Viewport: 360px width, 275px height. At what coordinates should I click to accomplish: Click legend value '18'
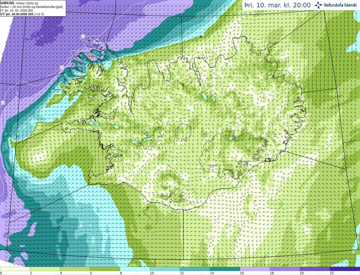272,273
